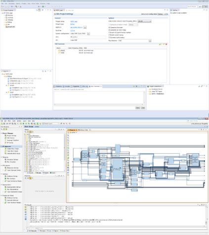The image size is (209, 235).
Task: Click the Platform link in General section
Action: pos(76,27)
